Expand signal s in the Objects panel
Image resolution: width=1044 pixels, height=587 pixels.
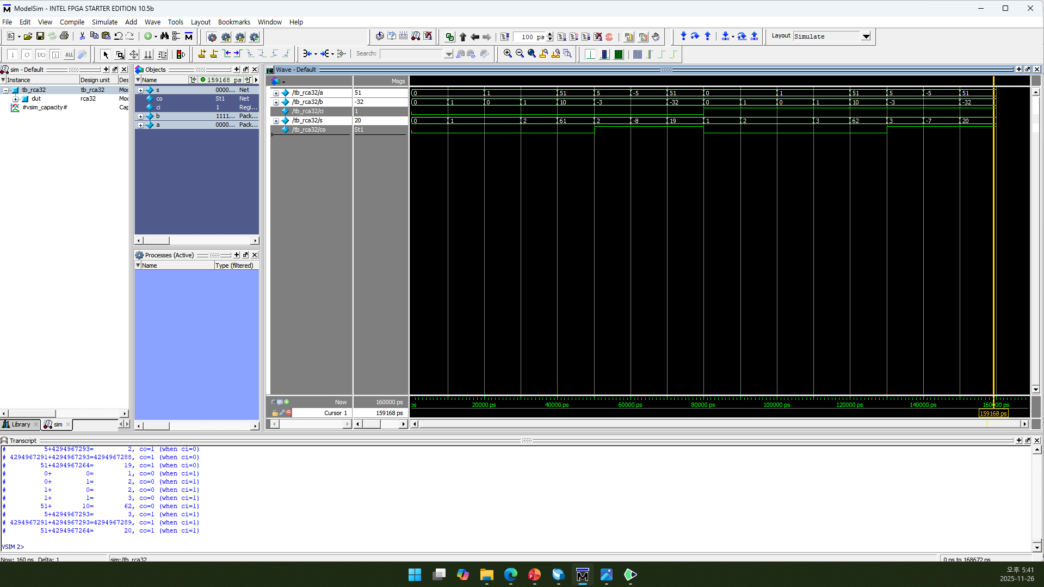(x=140, y=90)
